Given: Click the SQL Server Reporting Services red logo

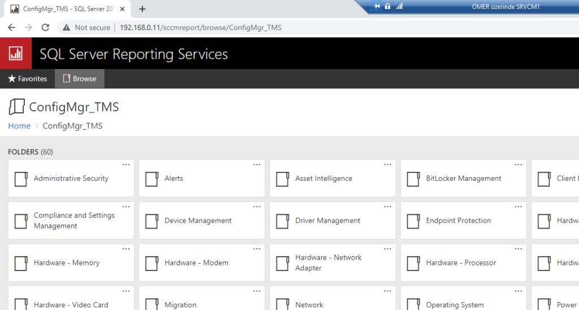Looking at the screenshot, I should point(15,53).
